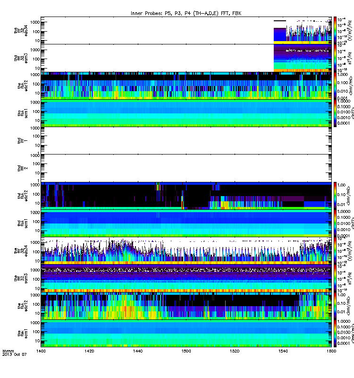The image size is (354, 378).
Task: Click the 1420 time axis label
Action: point(89,351)
